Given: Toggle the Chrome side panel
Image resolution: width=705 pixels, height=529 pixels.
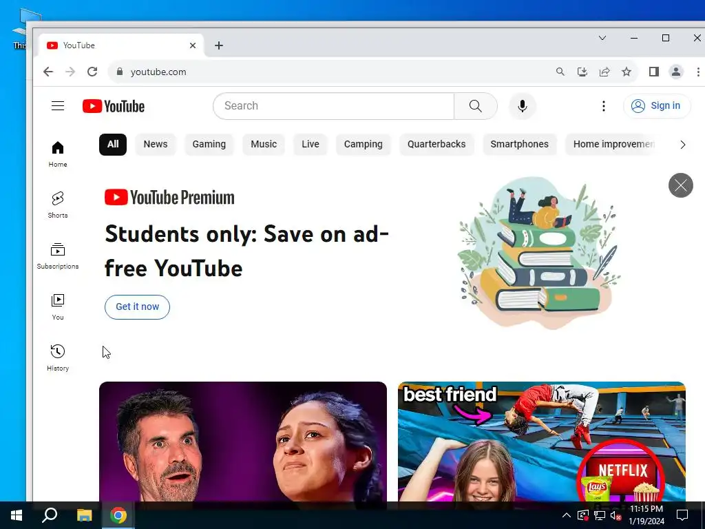Looking at the screenshot, I should 654,72.
